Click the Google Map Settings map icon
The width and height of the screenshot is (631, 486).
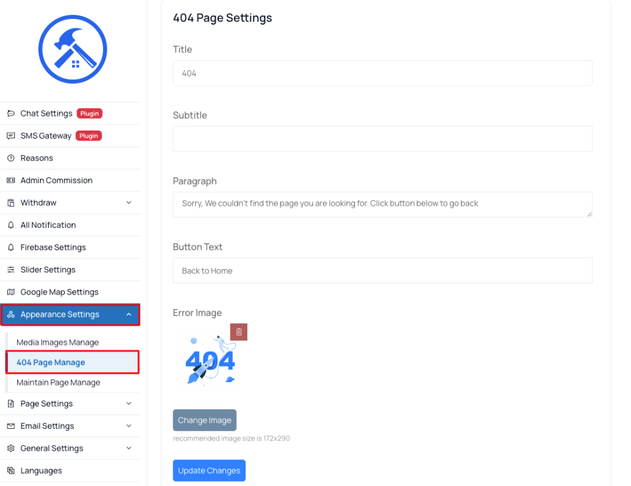[11, 292]
